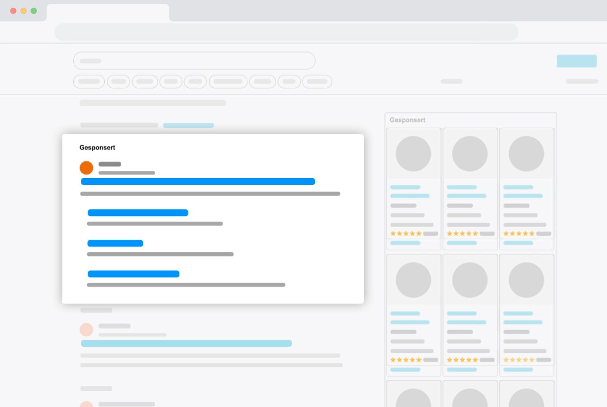This screenshot has height=407, width=607.
Task: Click the first product thumbnail in the Gesponsert panel
Action: click(x=413, y=153)
